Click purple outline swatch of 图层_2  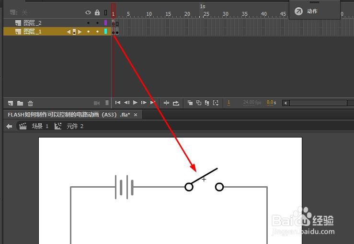(105, 23)
